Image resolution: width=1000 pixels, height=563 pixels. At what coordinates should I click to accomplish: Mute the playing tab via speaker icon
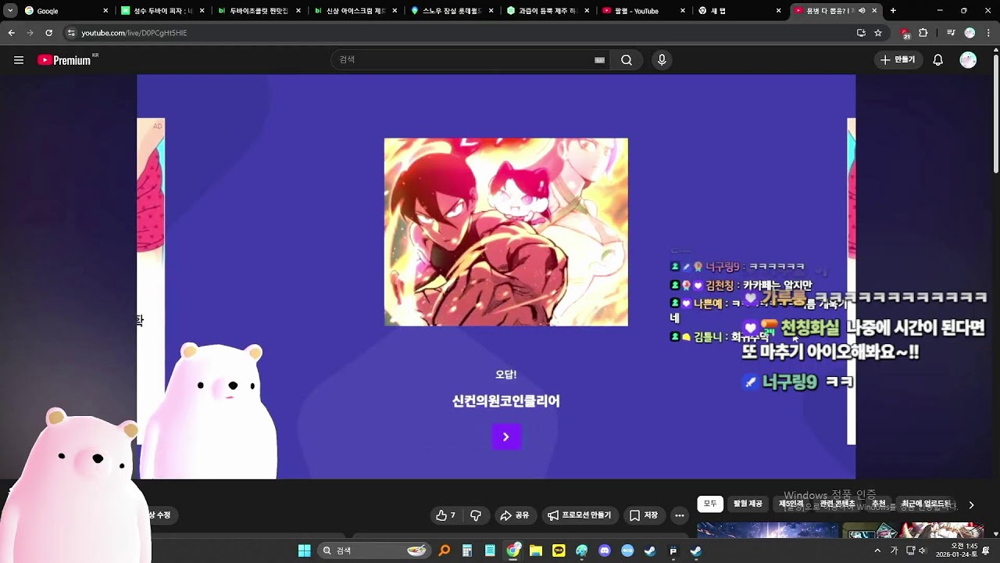[862, 11]
